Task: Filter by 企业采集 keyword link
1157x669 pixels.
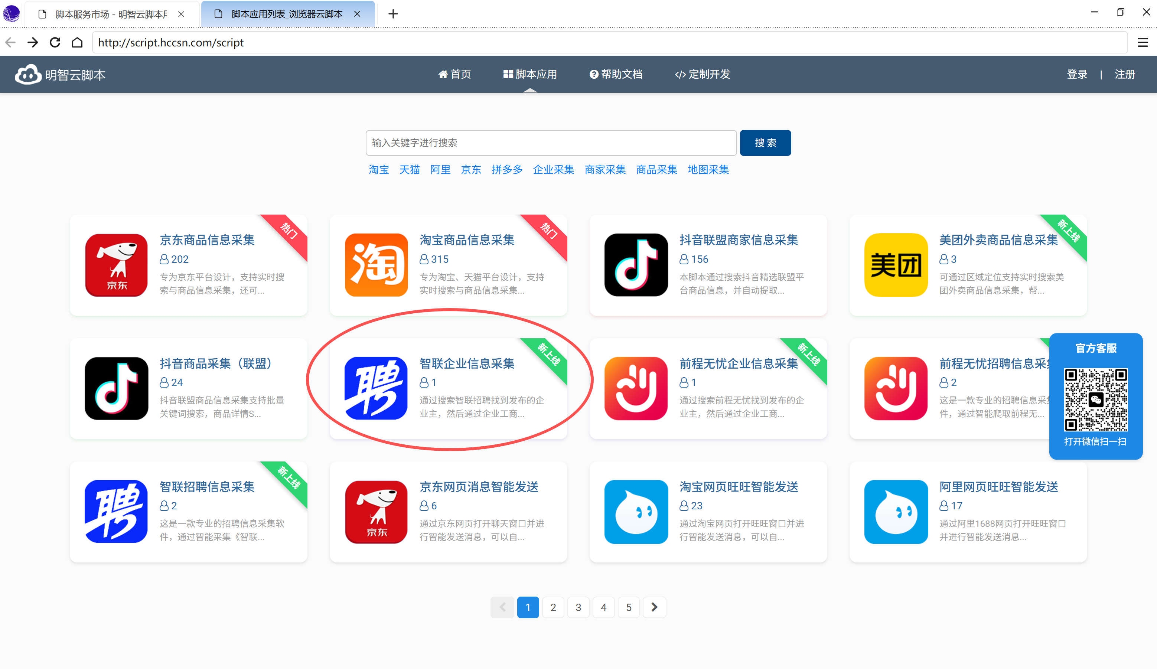Action: (554, 169)
